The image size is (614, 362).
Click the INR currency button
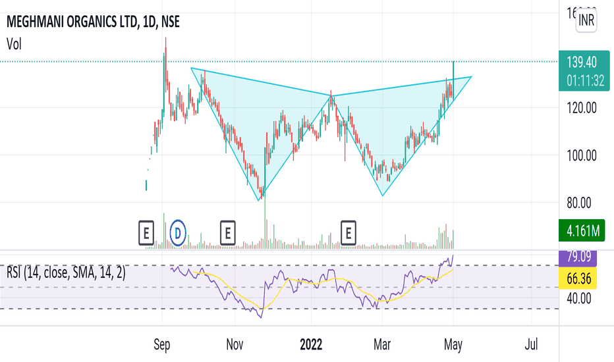click(586, 20)
